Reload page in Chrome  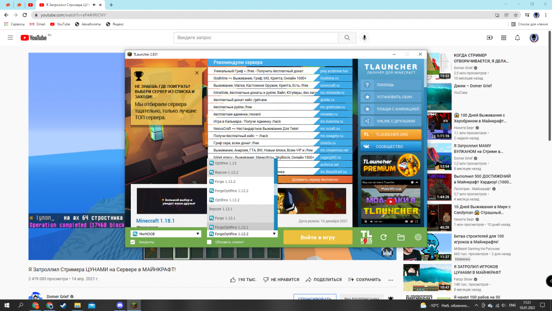(x=25, y=15)
